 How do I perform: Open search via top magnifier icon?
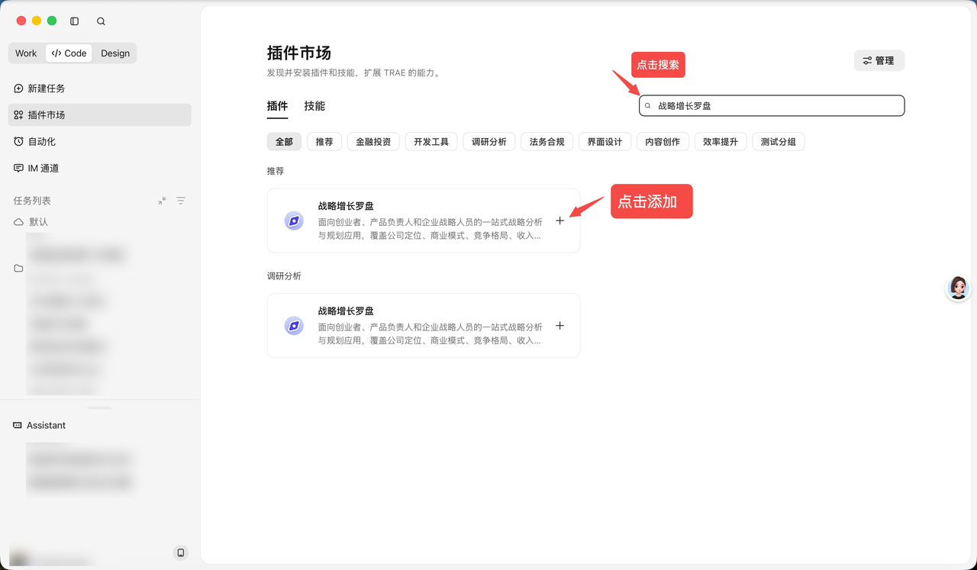101,21
